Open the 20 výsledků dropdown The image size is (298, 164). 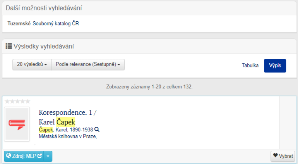coord(32,64)
